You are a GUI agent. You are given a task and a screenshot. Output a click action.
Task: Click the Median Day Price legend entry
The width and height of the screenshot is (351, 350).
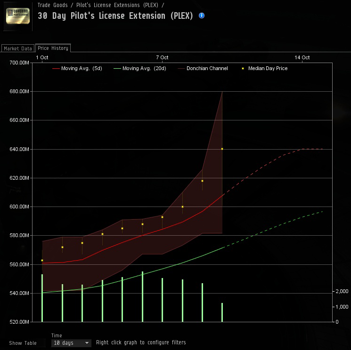point(265,68)
